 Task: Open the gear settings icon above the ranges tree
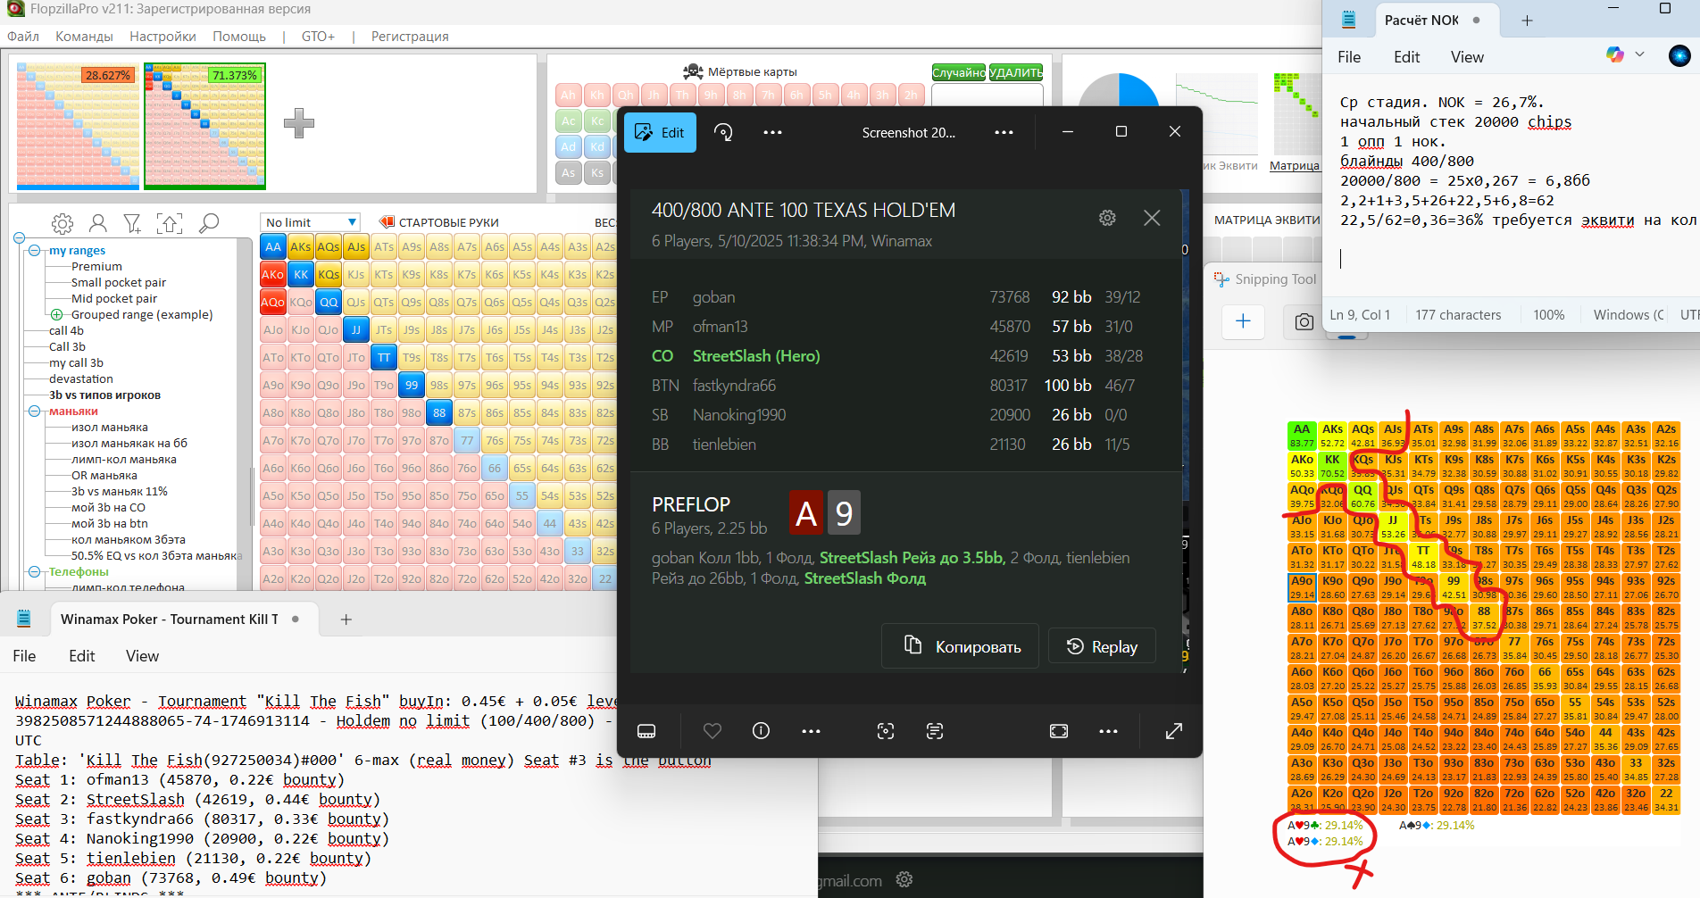point(62,223)
